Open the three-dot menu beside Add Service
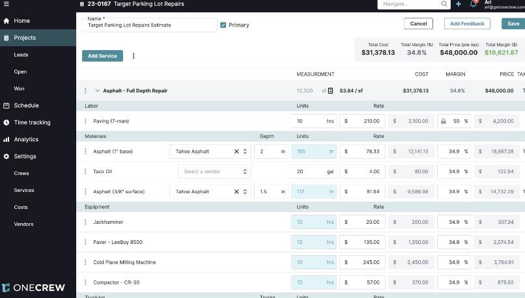 pyautogui.click(x=134, y=56)
